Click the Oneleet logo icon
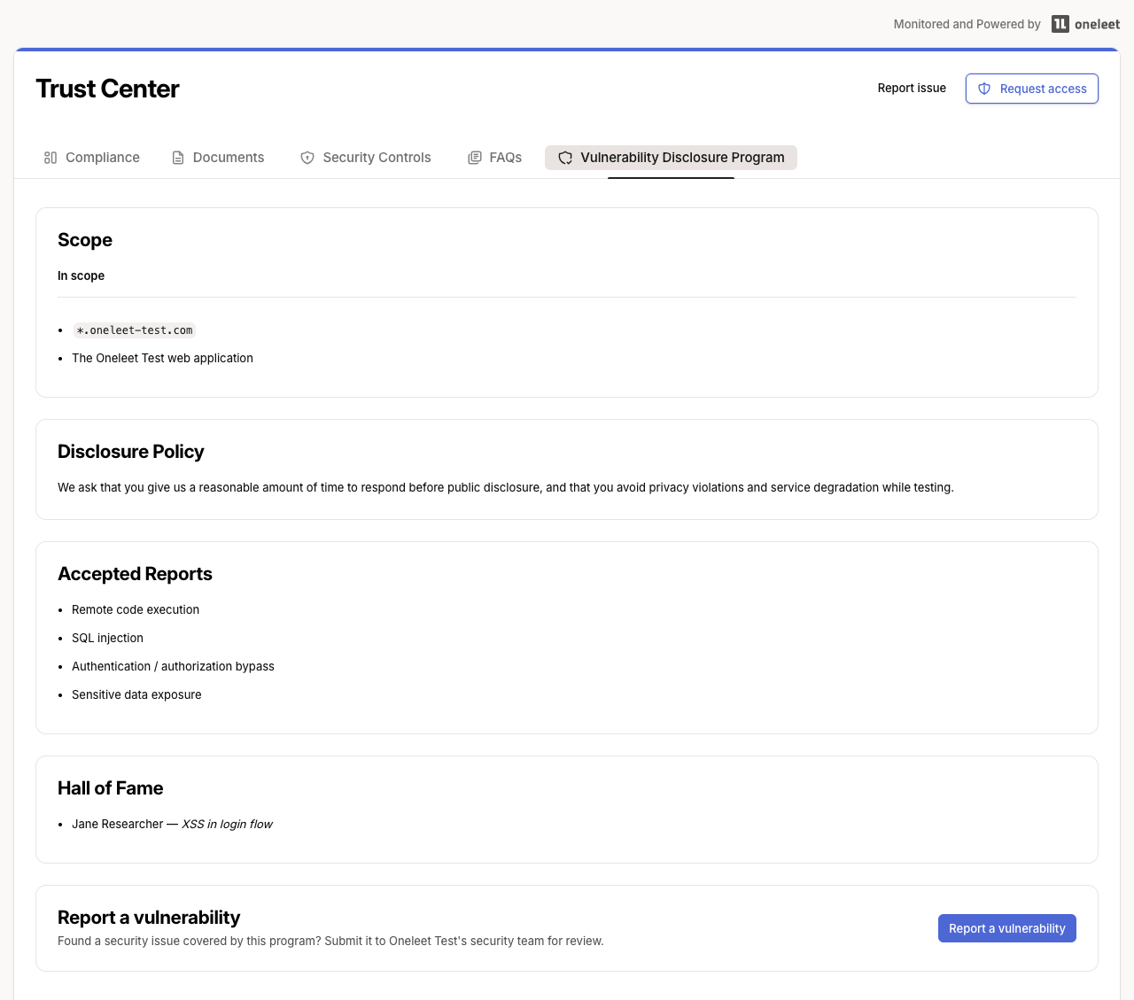The width and height of the screenshot is (1134, 1000). [1060, 24]
